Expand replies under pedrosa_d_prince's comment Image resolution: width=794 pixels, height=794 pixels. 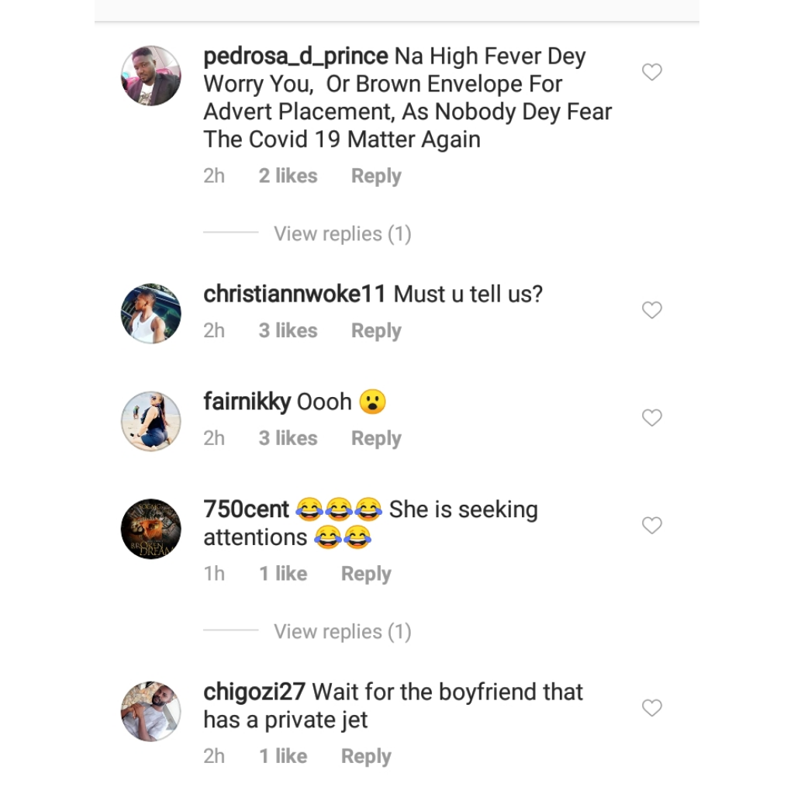[342, 234]
